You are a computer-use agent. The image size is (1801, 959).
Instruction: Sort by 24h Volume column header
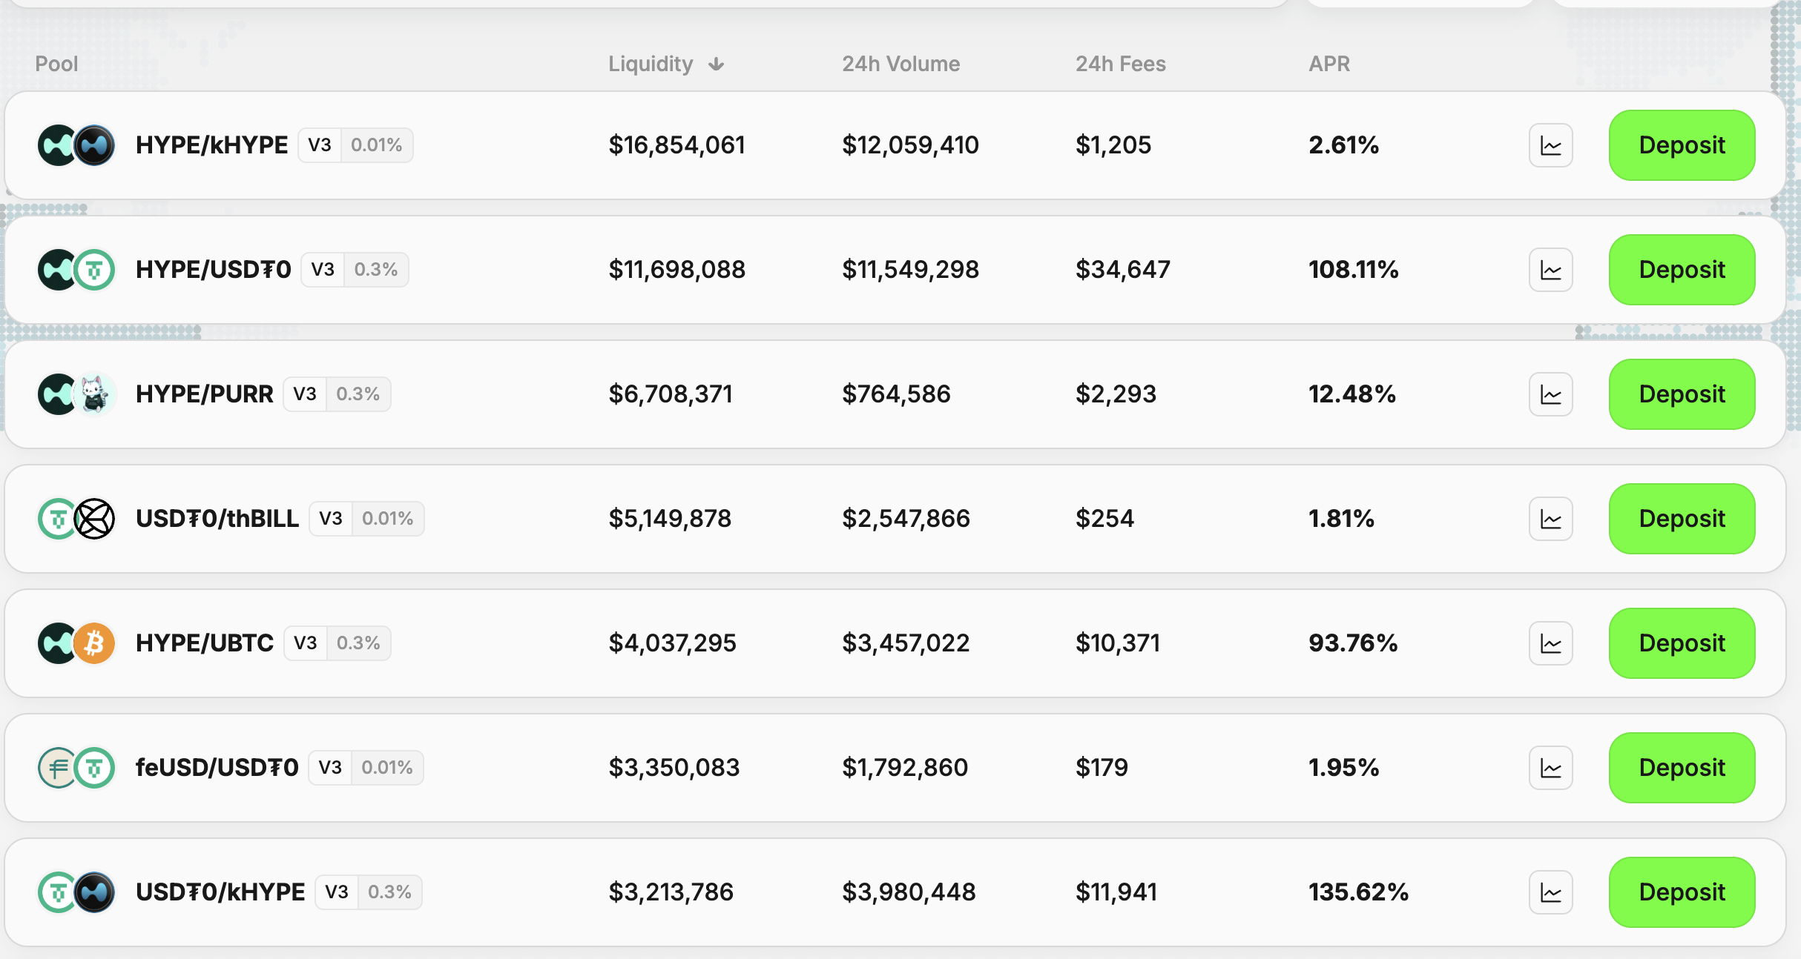pyautogui.click(x=900, y=64)
